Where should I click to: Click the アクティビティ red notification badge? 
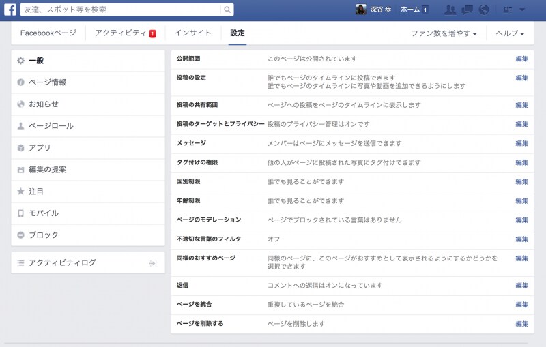coord(152,33)
